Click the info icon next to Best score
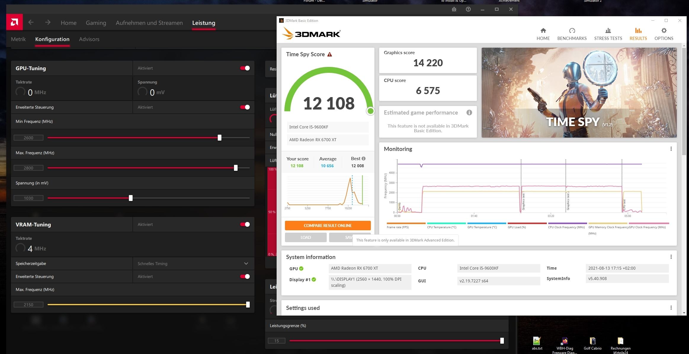Image resolution: width=689 pixels, height=354 pixels. pos(363,159)
